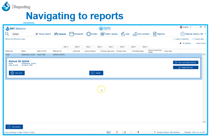The height and width of the screenshot is (138, 209).
Task: Click the magnifying glass search icon
Action: coord(7,34)
